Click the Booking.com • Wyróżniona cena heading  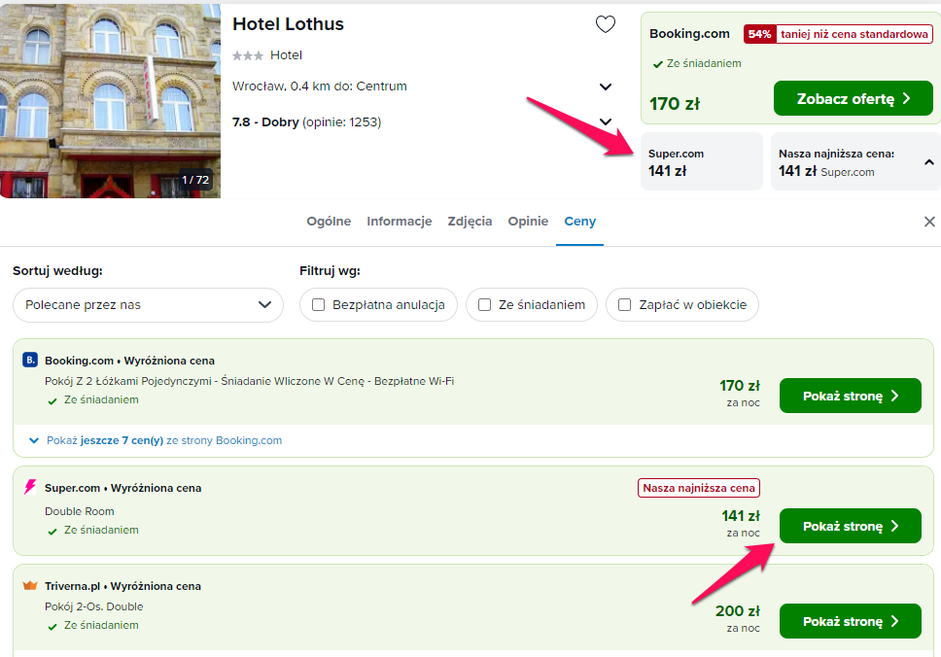tap(129, 361)
